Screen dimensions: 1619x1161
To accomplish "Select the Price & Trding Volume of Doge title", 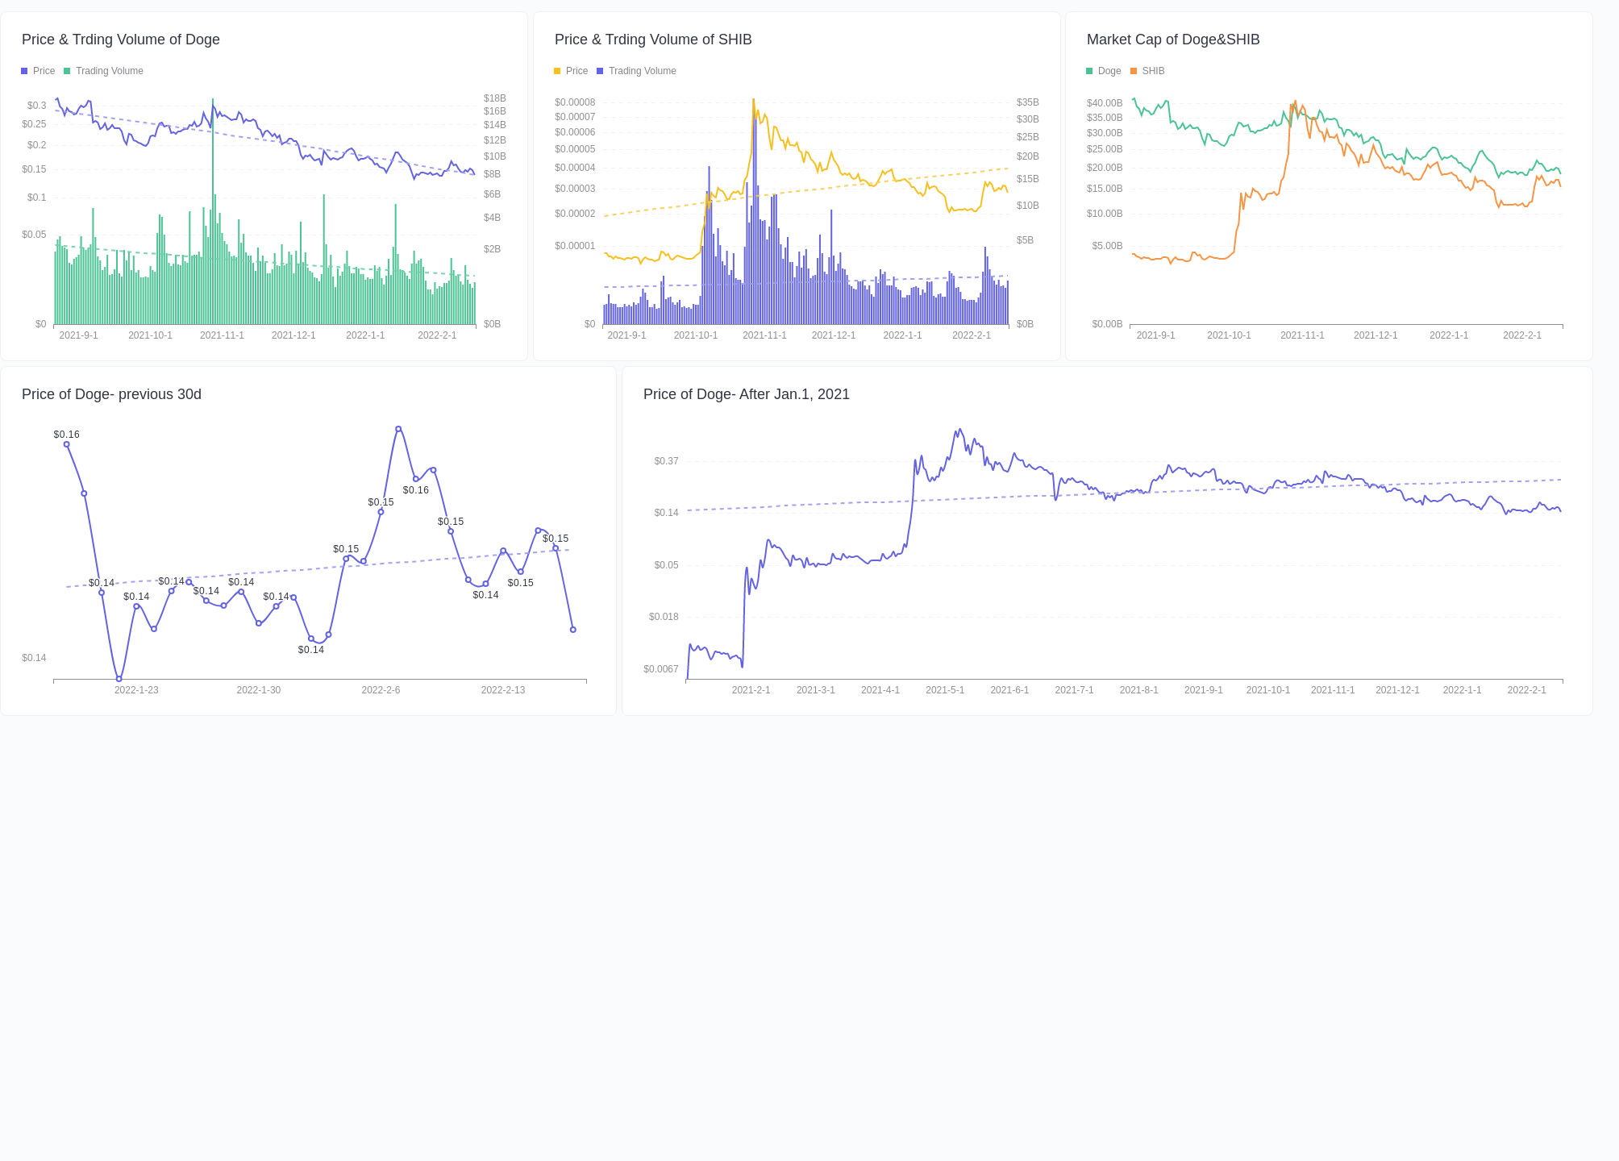I will [121, 40].
